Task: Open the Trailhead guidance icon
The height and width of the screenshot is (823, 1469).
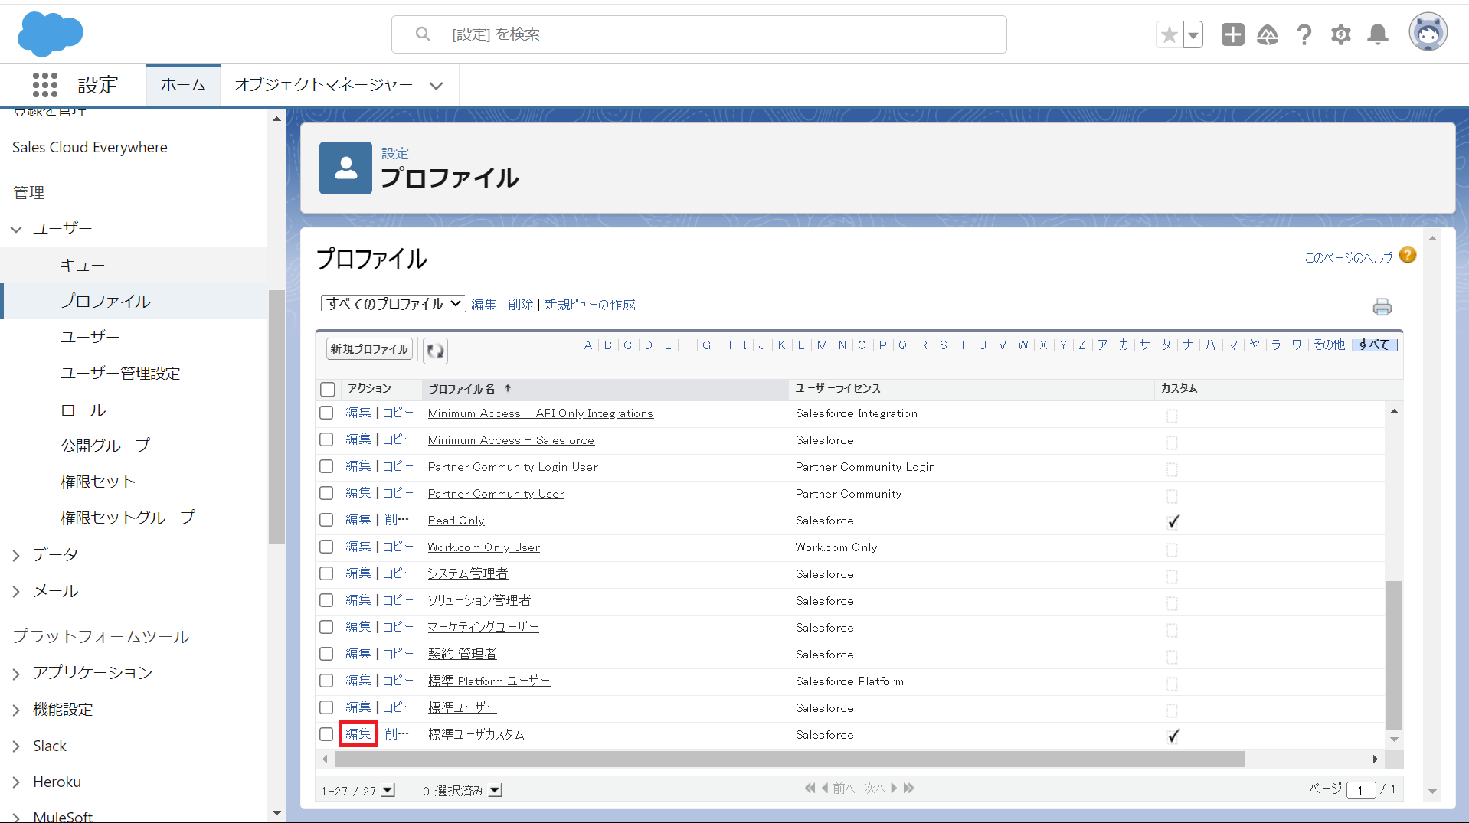Action: click(1268, 34)
